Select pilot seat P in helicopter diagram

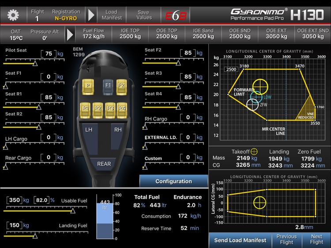[88, 87]
